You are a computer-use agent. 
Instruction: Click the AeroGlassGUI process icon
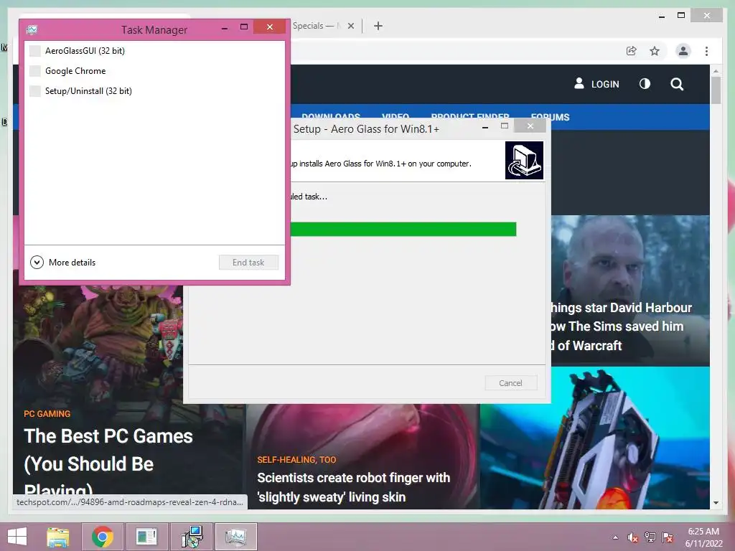(x=34, y=51)
